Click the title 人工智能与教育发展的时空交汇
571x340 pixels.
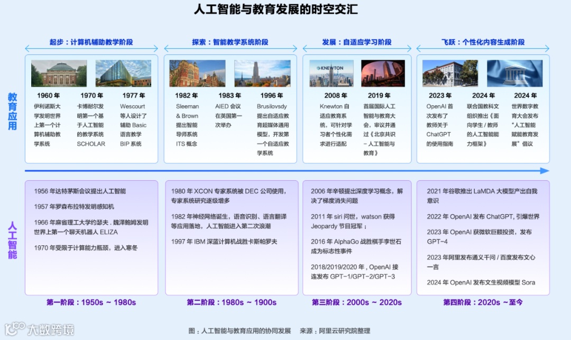[x=275, y=9]
